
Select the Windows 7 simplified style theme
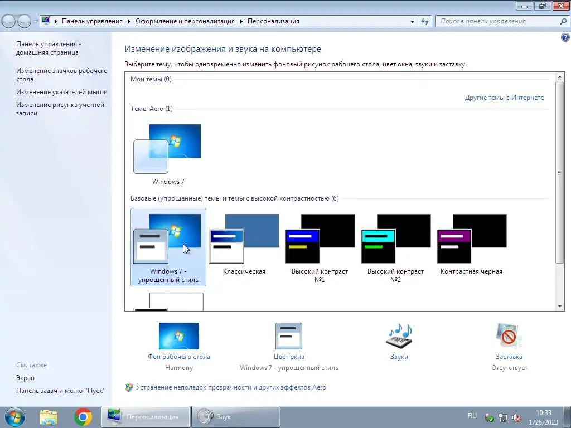click(x=168, y=247)
